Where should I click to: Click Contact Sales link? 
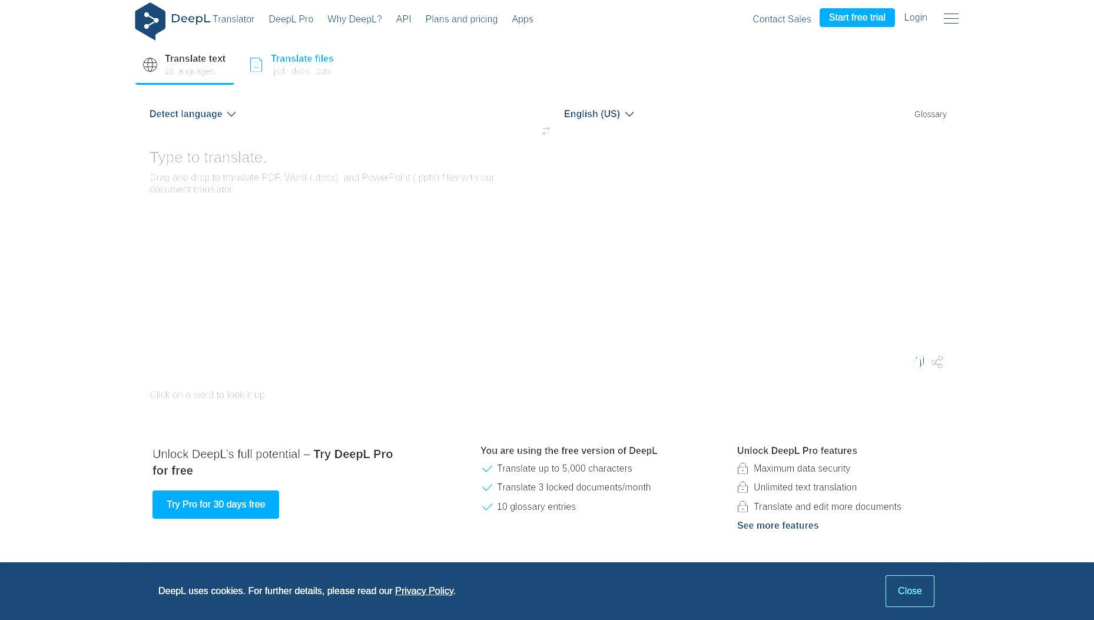[x=781, y=19]
